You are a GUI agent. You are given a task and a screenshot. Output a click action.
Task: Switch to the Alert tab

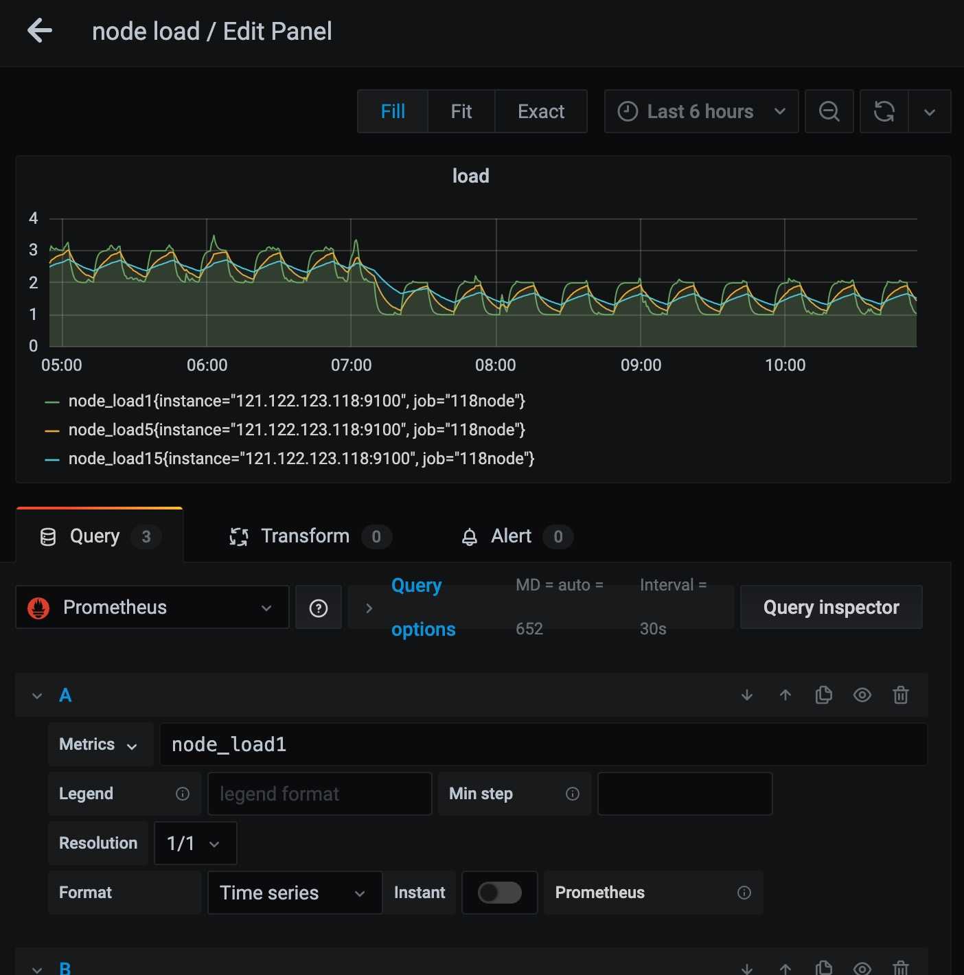(516, 536)
